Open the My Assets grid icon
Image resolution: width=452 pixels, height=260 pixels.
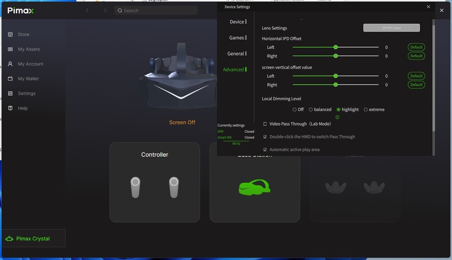(10, 49)
